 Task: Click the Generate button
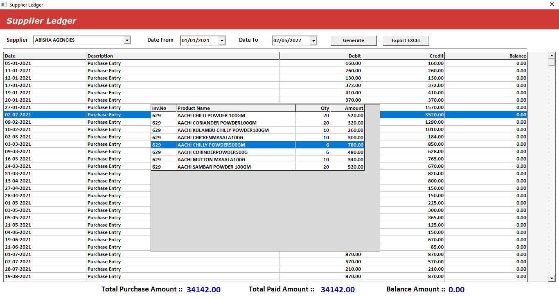pos(354,40)
